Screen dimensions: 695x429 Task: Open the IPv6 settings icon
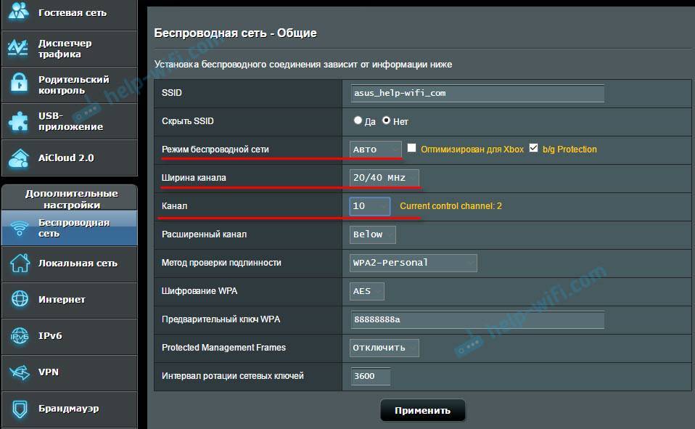tap(18, 335)
